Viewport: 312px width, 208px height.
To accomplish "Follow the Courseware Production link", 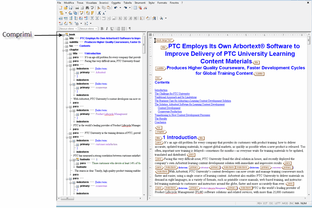I will point(170,111).
